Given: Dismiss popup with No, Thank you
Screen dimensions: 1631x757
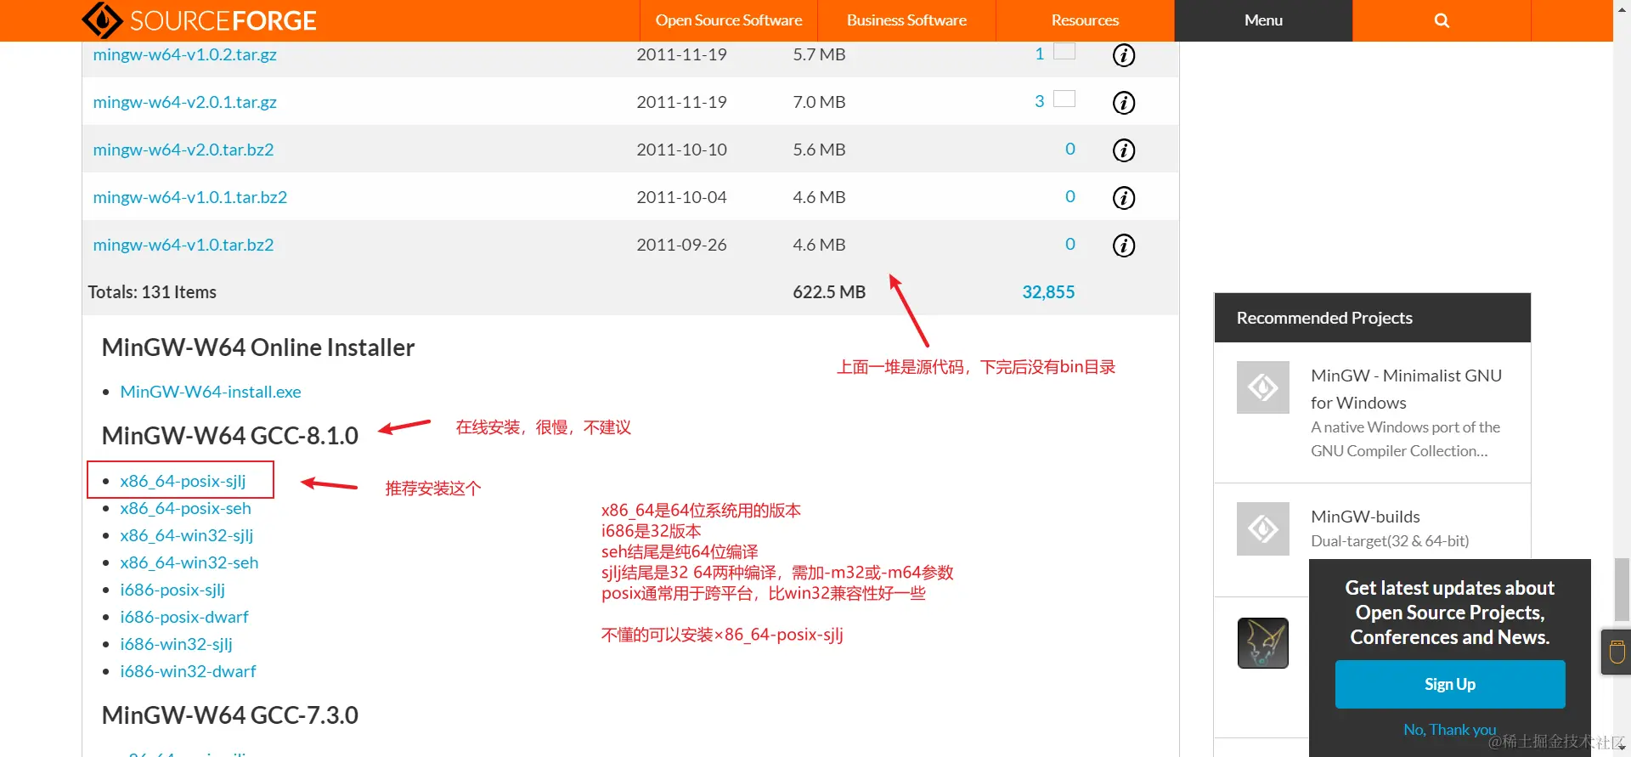Looking at the screenshot, I should pos(1450,730).
